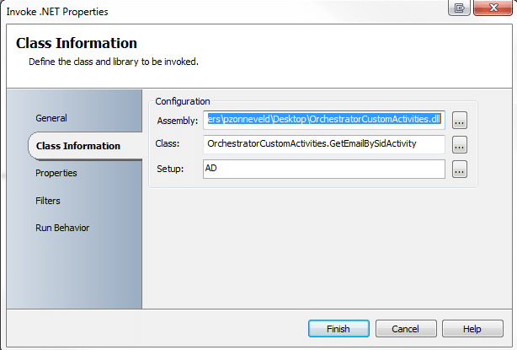Screen dimensions: 517x350
Task: Select the Class Information tab
Action: 77,146
